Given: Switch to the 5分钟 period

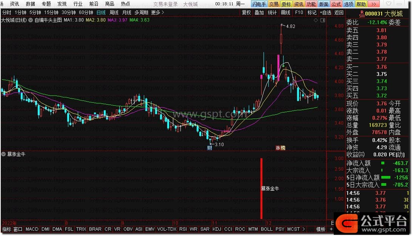Looking at the screenshot, I should tap(35, 12).
